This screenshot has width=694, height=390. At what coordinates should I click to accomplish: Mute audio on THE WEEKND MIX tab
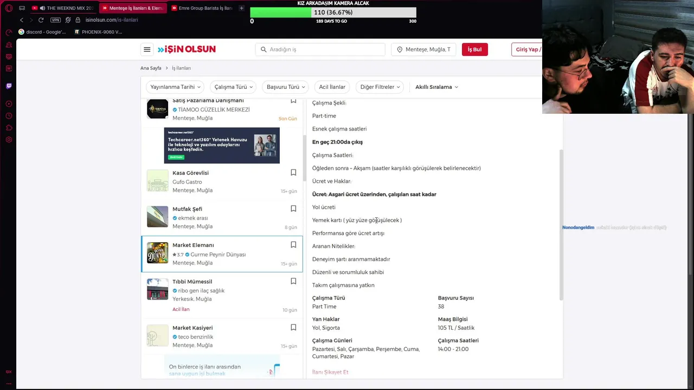pos(42,8)
